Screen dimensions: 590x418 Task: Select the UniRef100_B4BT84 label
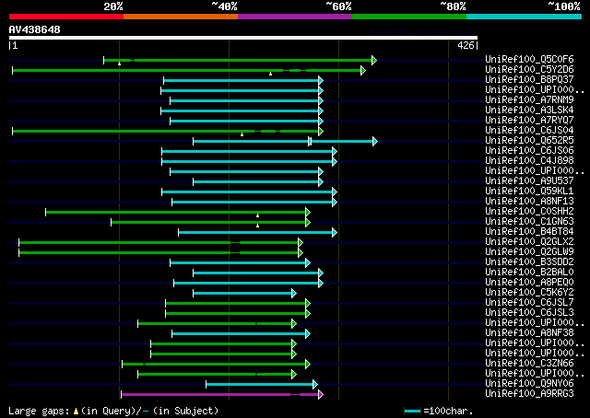[529, 232]
